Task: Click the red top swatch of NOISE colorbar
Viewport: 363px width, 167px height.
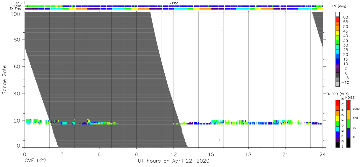Action: (348, 105)
